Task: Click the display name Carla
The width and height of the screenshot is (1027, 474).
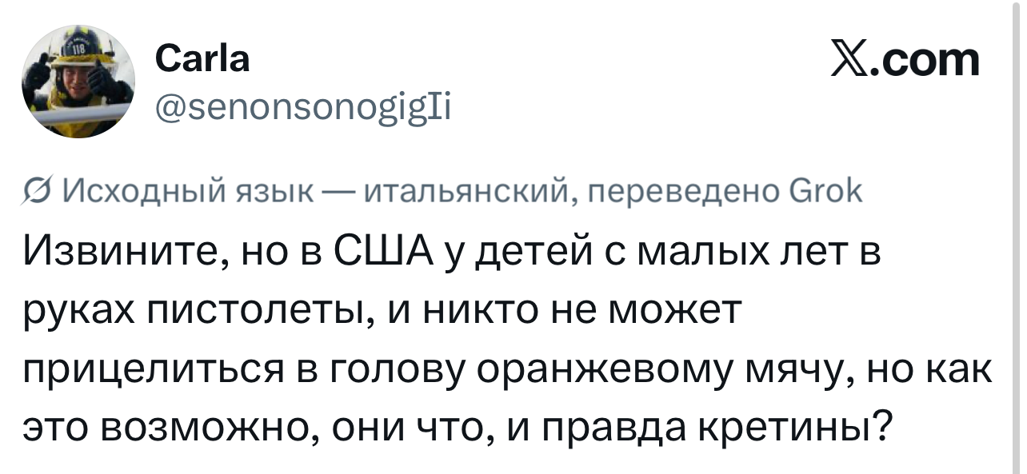Action: point(202,58)
